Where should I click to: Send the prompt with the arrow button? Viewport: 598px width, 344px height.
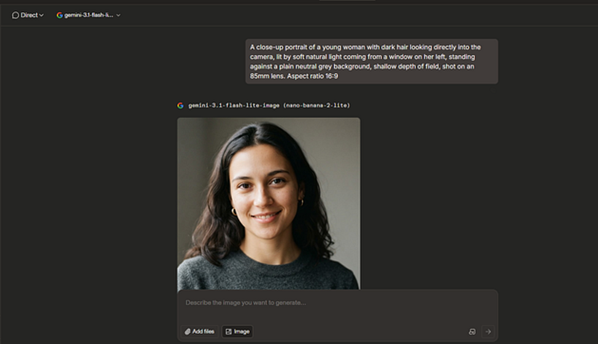[488, 331]
